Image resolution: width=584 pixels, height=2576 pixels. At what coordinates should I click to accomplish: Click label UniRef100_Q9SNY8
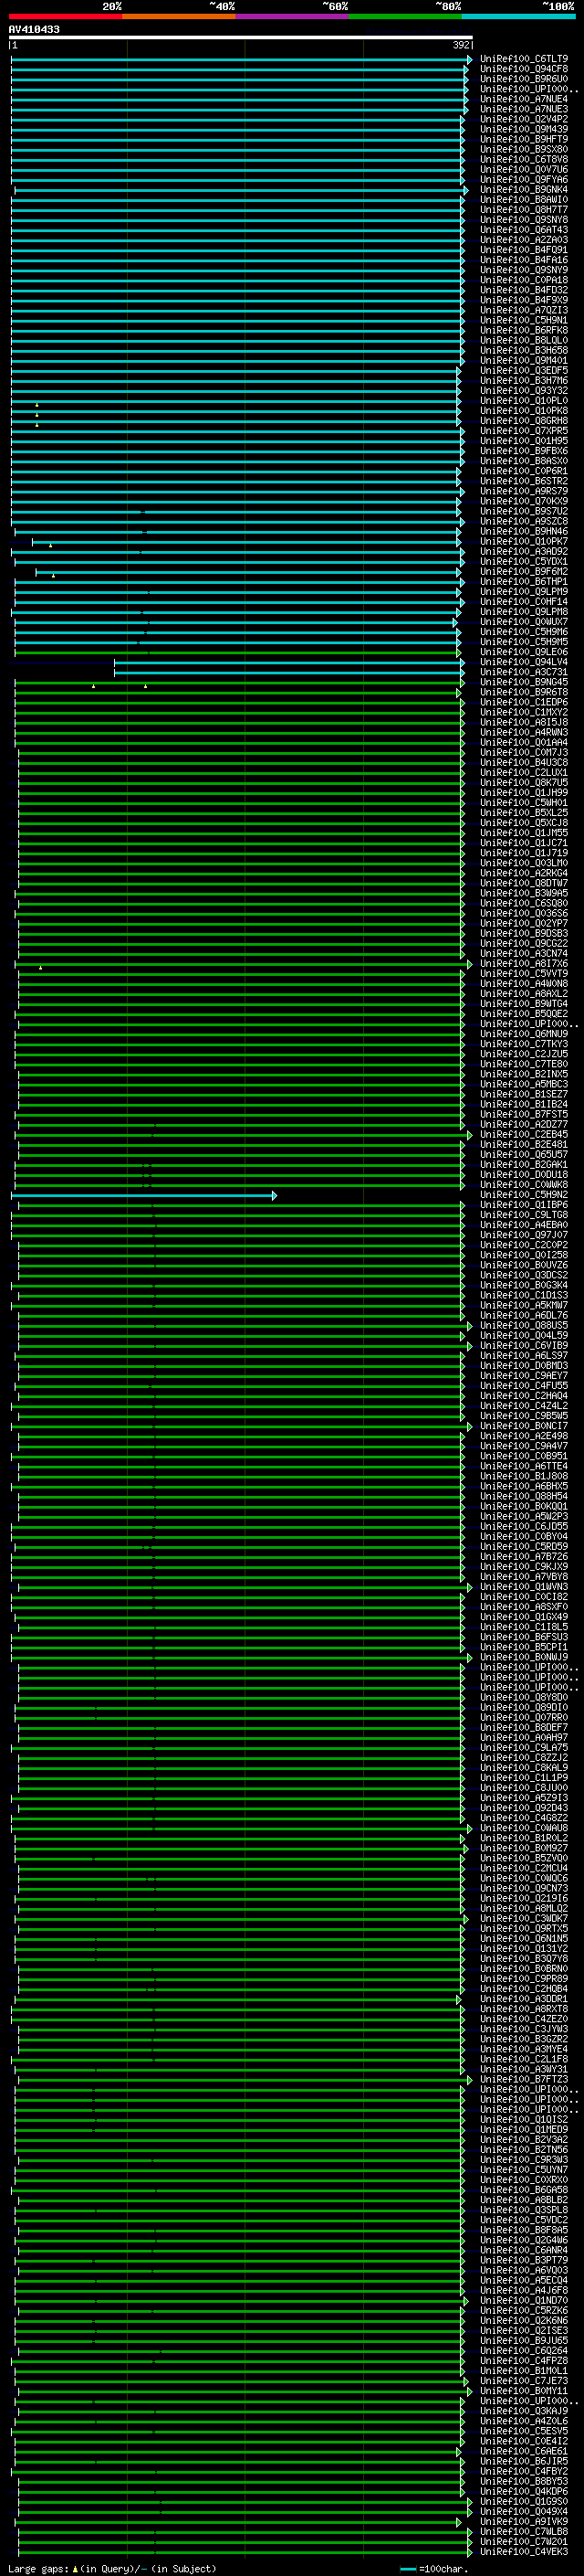click(524, 220)
